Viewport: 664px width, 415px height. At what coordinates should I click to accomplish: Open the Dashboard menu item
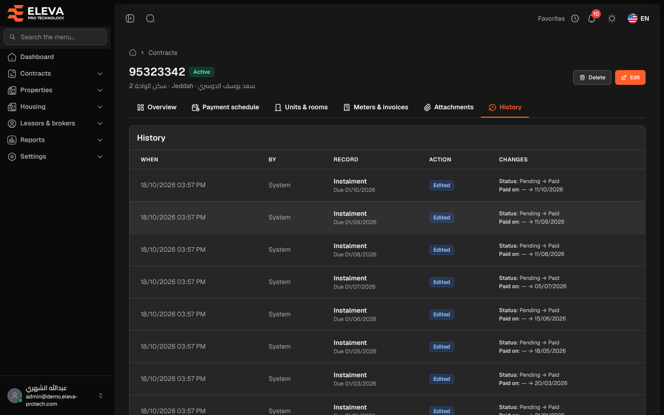(x=55, y=57)
